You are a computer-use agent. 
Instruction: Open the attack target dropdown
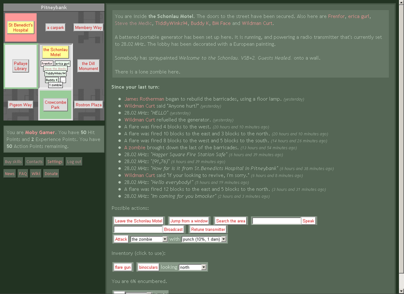point(149,239)
